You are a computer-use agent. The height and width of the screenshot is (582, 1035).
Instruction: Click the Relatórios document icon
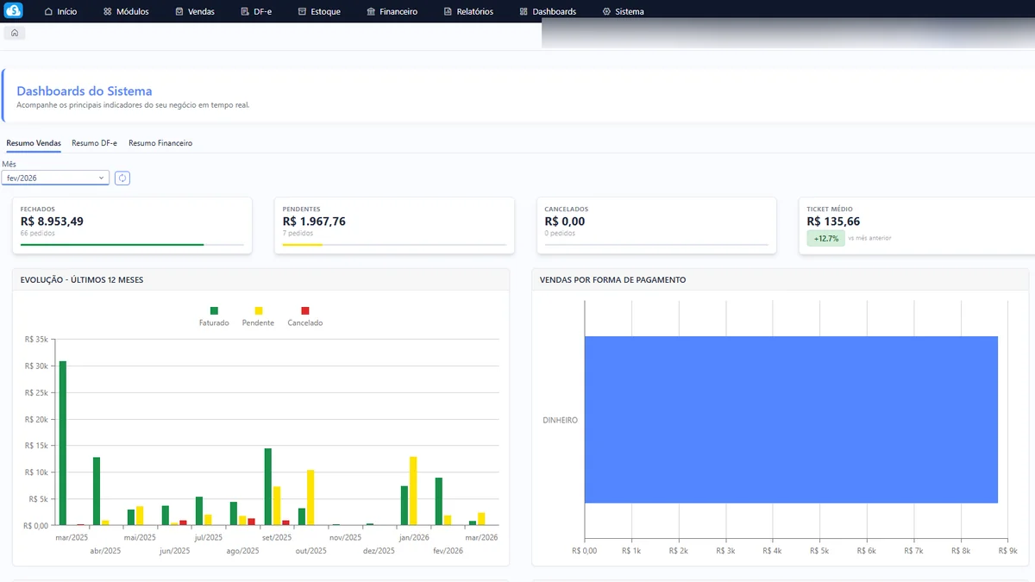click(446, 11)
